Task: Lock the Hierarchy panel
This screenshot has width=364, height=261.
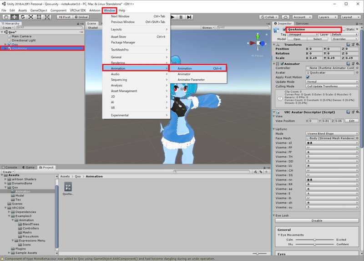Action: coord(78,24)
